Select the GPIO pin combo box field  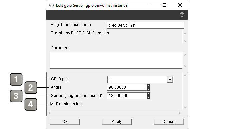[140, 79]
